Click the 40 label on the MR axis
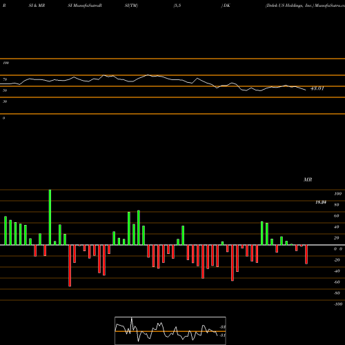Image resolution: width=345 pixels, height=345 pixels. [337, 227]
